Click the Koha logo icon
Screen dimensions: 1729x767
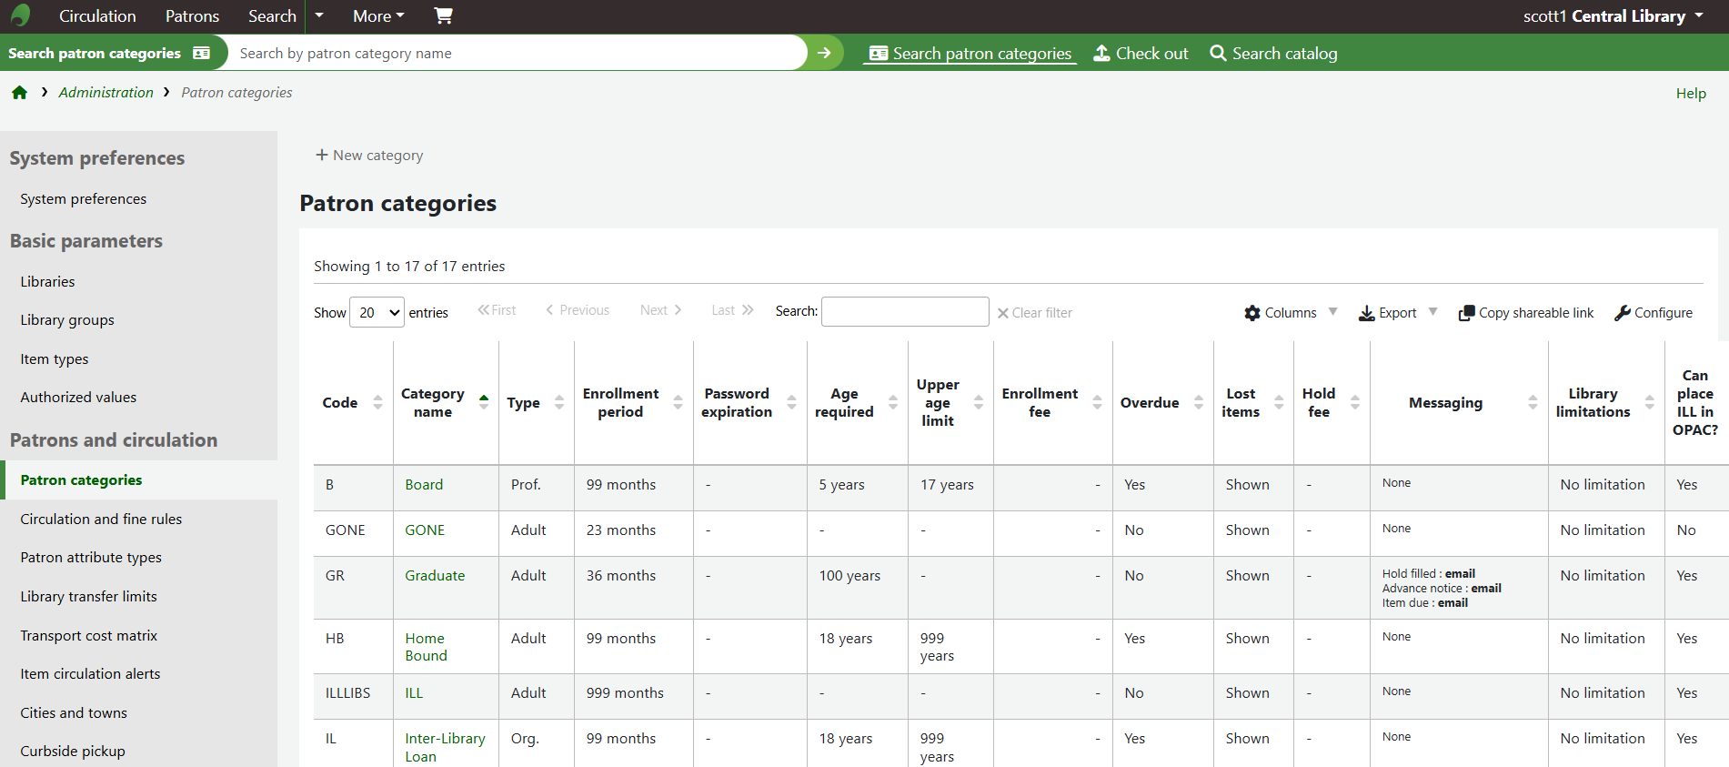(20, 15)
